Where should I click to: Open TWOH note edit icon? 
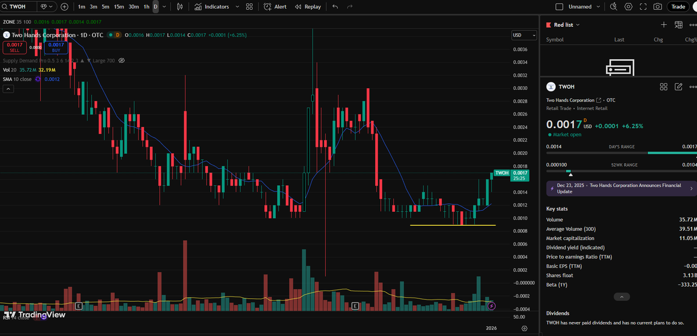[x=678, y=86]
